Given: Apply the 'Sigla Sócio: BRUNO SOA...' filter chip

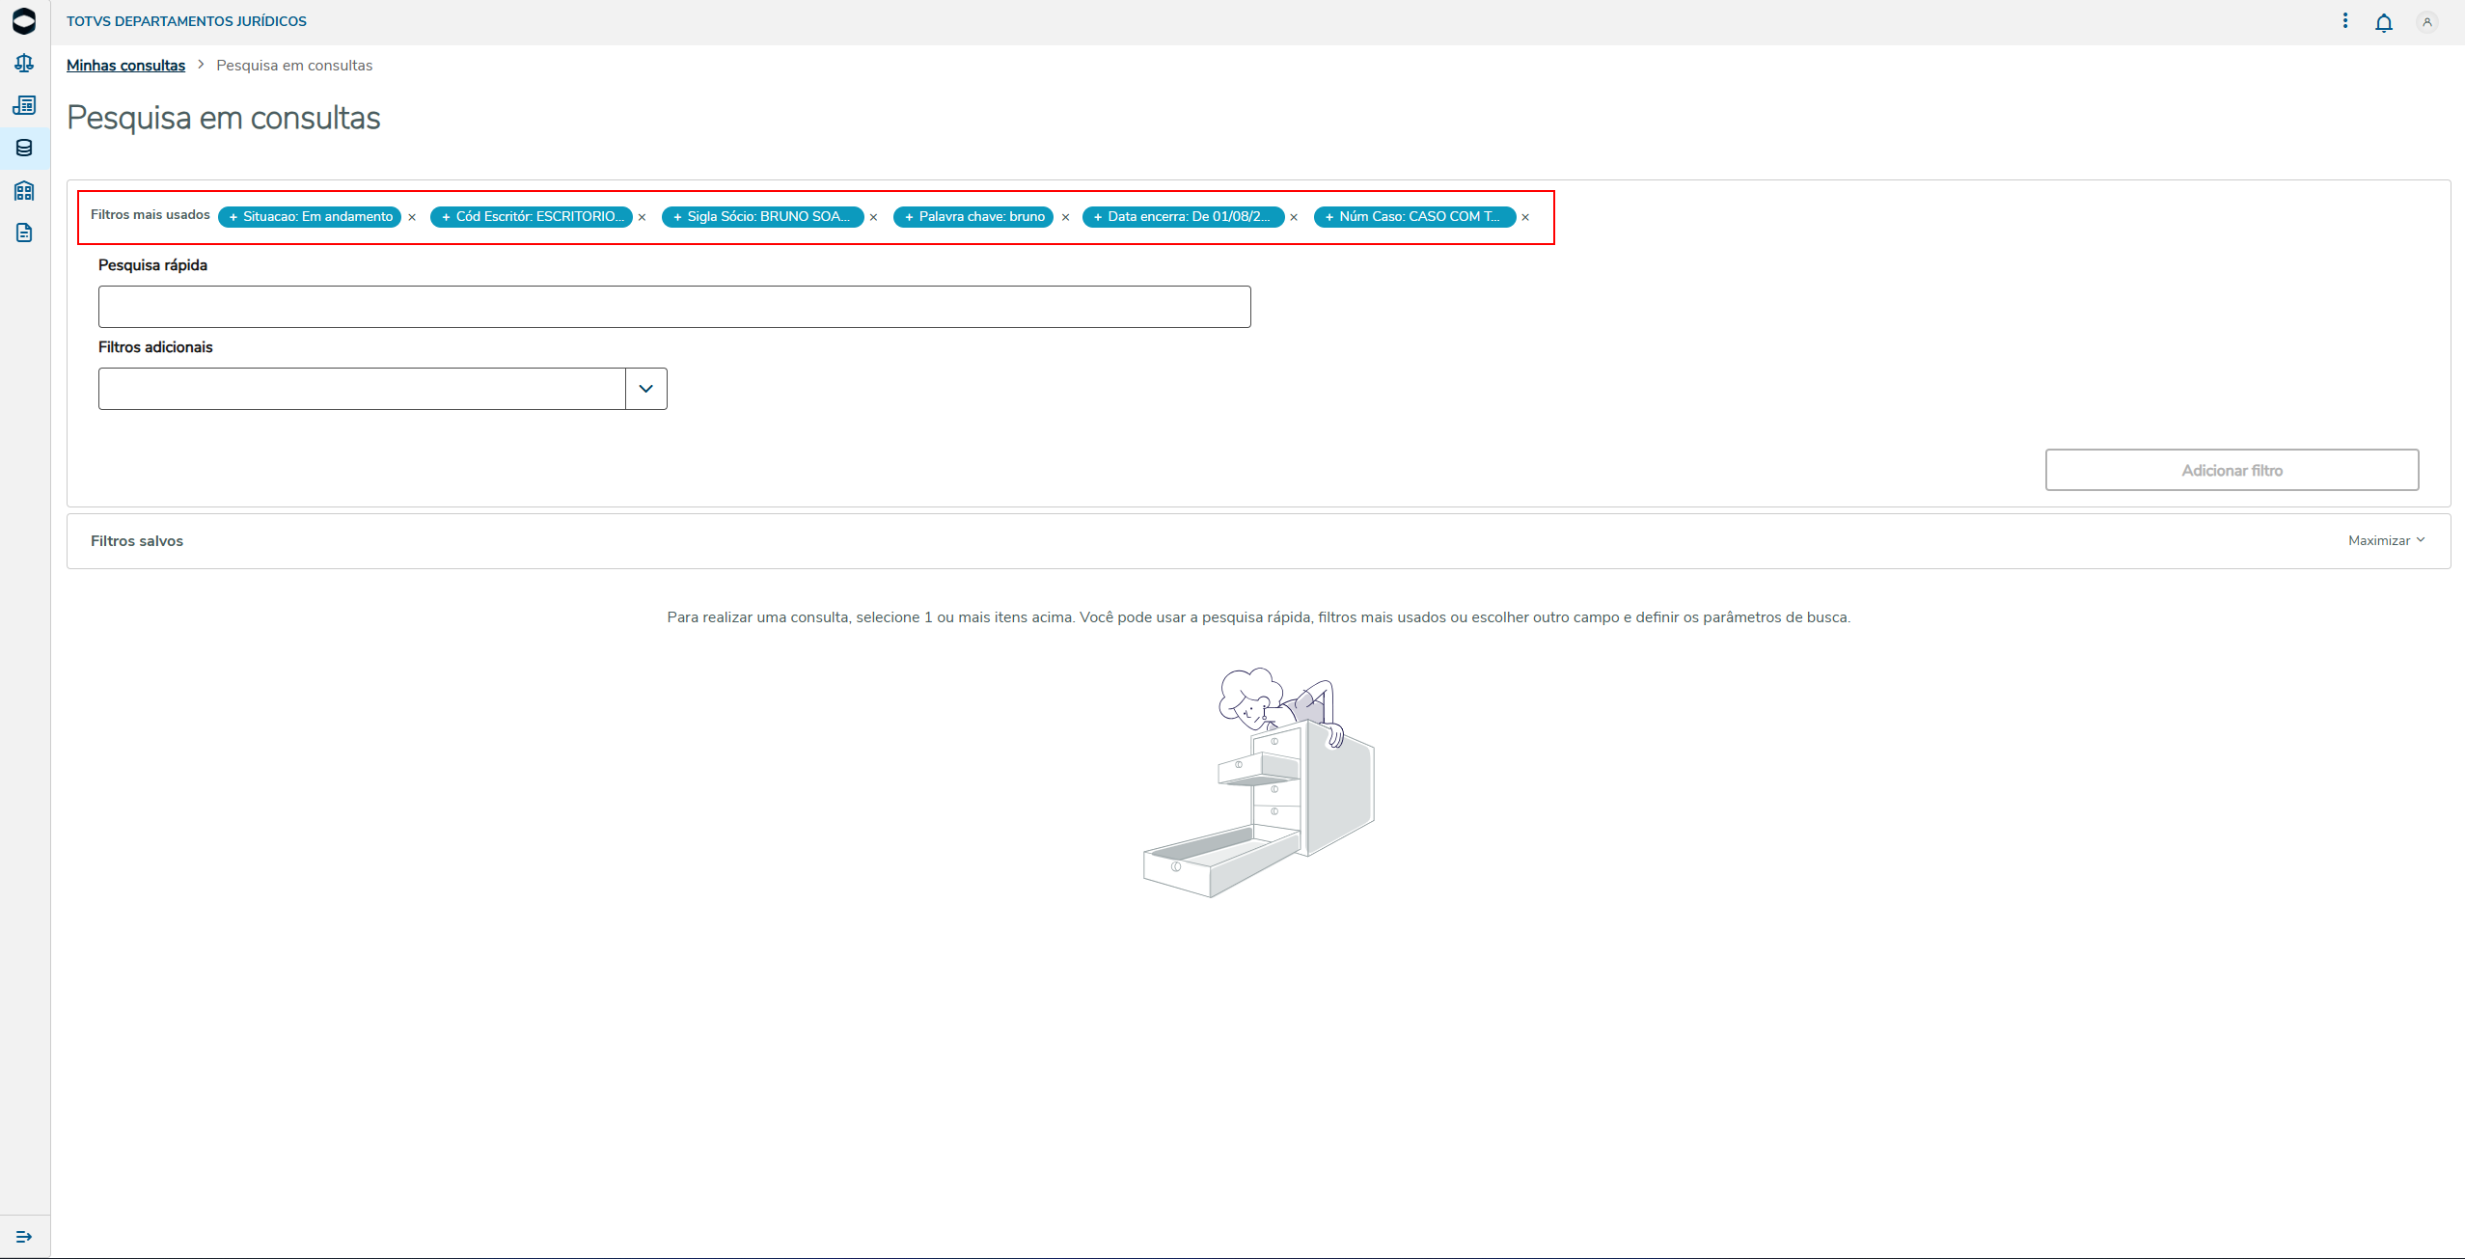Looking at the screenshot, I should point(762,217).
